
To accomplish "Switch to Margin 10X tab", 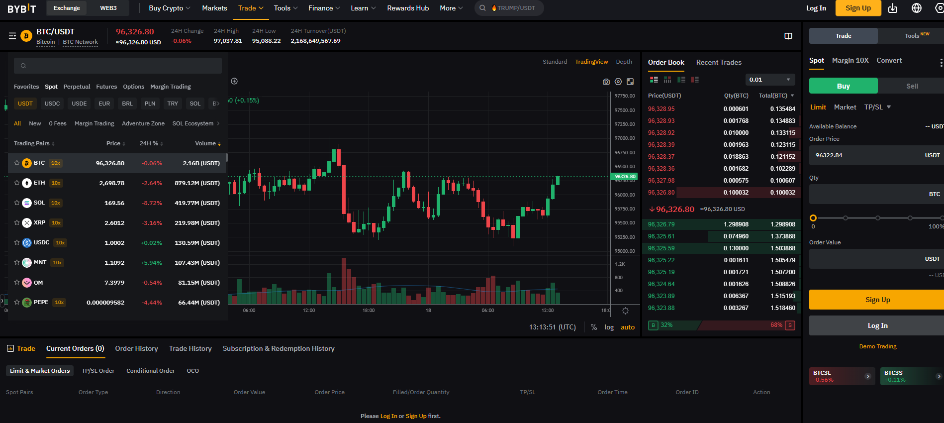I will click(x=850, y=60).
